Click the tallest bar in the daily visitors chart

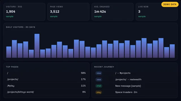point(37,46)
